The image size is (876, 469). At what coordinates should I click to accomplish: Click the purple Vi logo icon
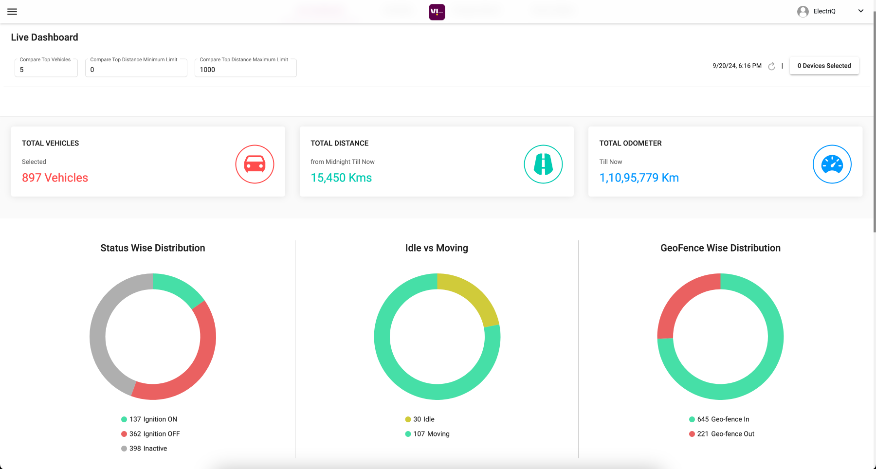[x=437, y=12]
